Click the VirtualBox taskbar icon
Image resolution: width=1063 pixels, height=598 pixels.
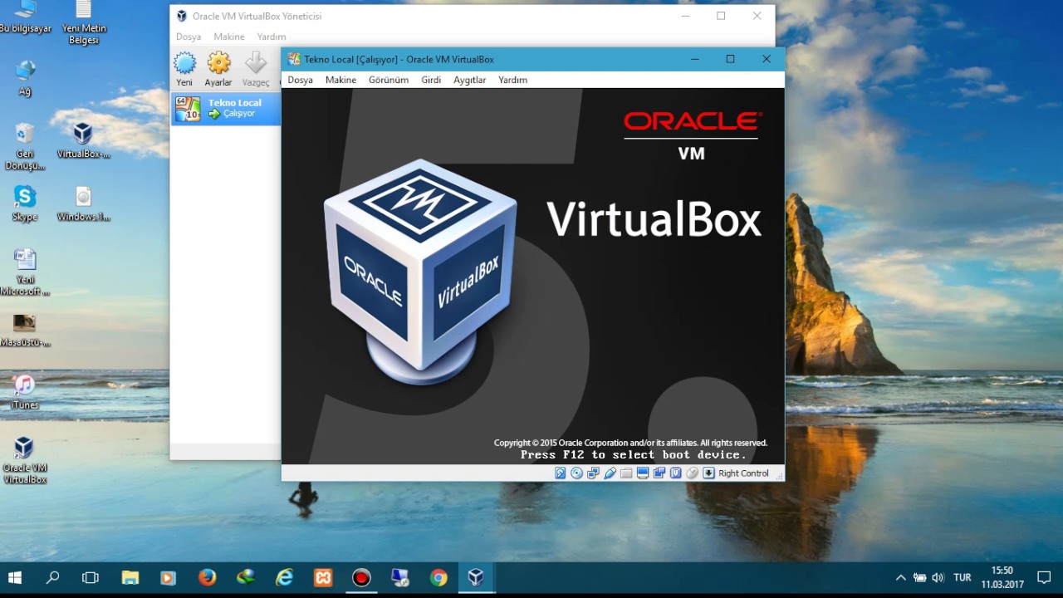(x=477, y=578)
